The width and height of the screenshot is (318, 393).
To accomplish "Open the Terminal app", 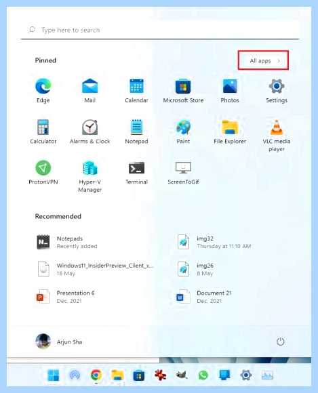I will [136, 172].
